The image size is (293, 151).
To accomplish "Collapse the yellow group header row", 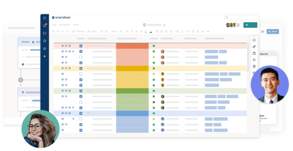I will click(x=88, y=68).
